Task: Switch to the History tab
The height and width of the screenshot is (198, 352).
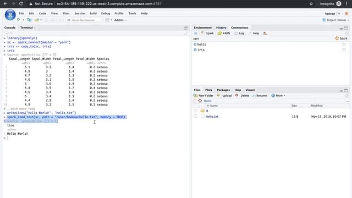Action: 221,28
